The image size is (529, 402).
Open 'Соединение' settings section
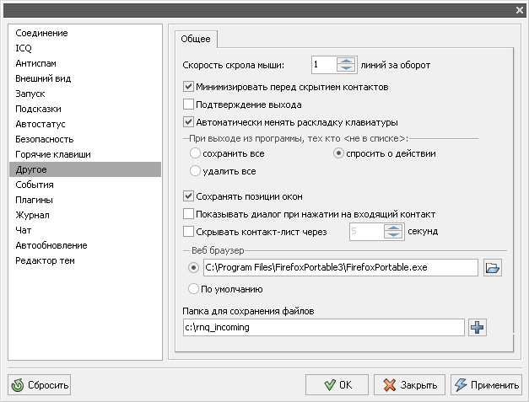[85, 33]
